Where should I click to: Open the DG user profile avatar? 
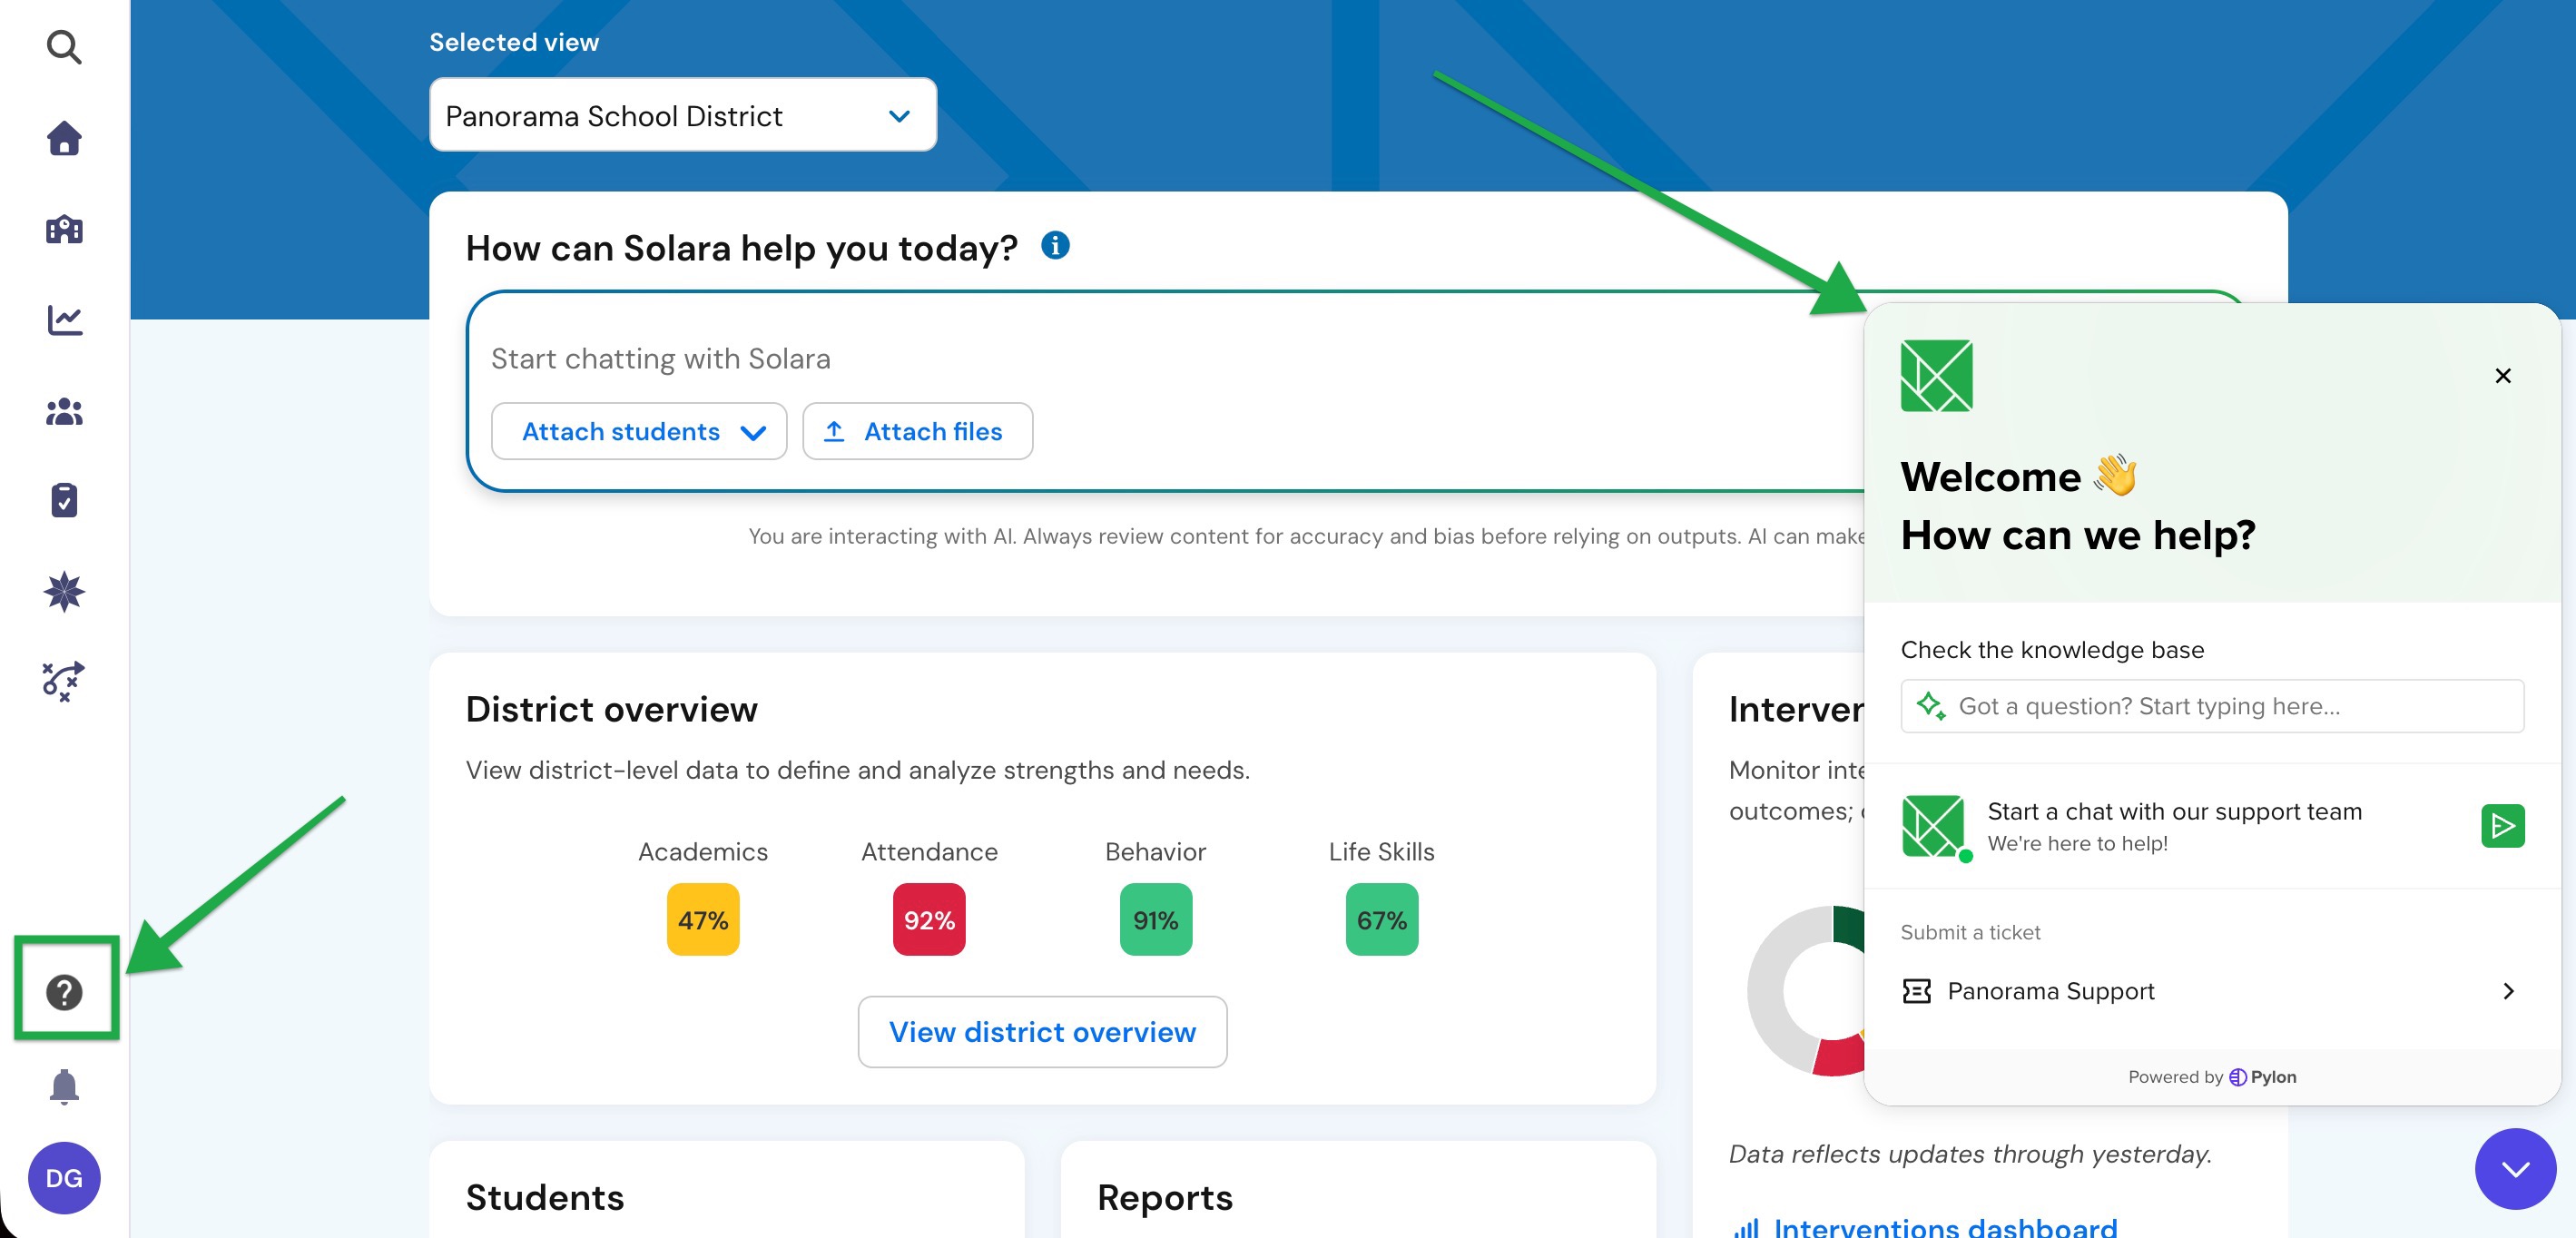[x=64, y=1178]
